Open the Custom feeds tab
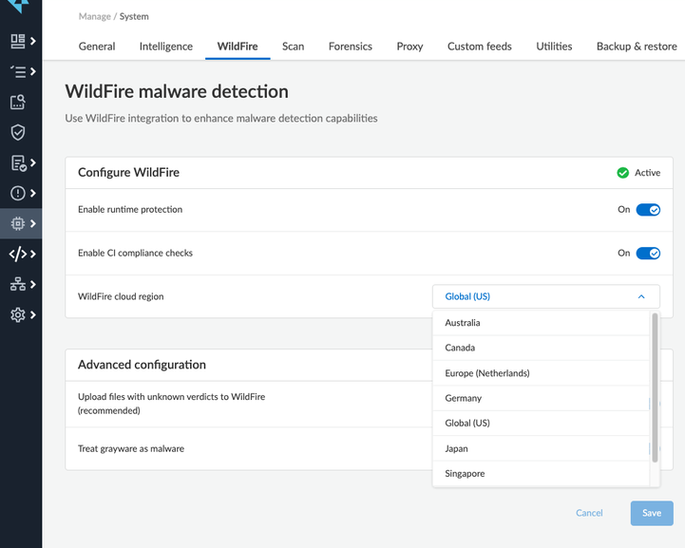 (x=480, y=47)
